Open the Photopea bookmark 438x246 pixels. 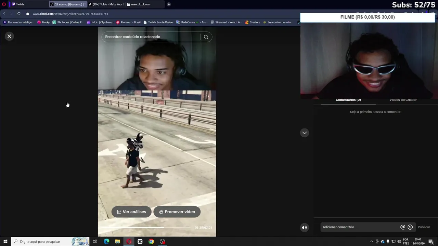(x=68, y=22)
